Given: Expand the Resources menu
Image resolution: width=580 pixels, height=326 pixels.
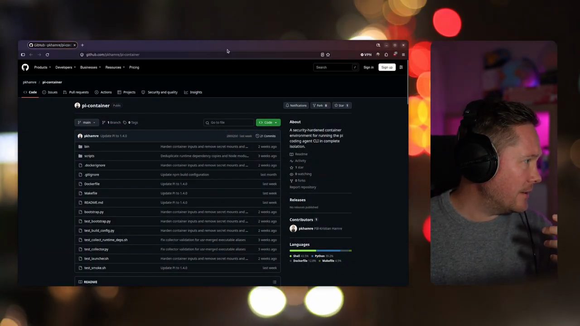Looking at the screenshot, I should [115, 67].
